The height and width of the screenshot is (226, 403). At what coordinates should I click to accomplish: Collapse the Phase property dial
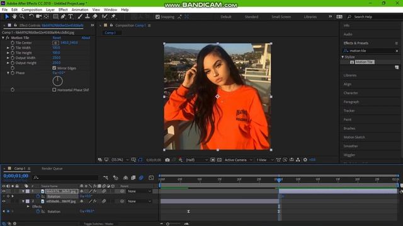(x=8, y=73)
